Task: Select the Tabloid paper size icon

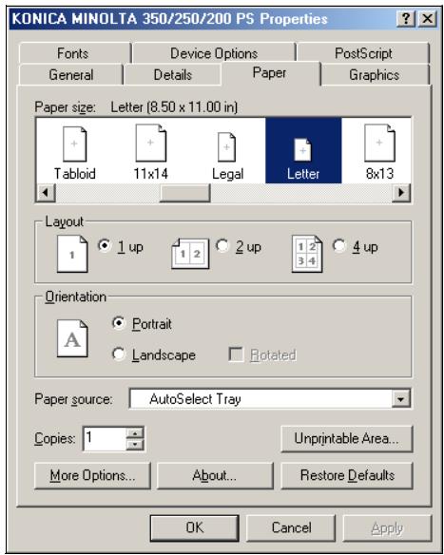Action: [74, 144]
